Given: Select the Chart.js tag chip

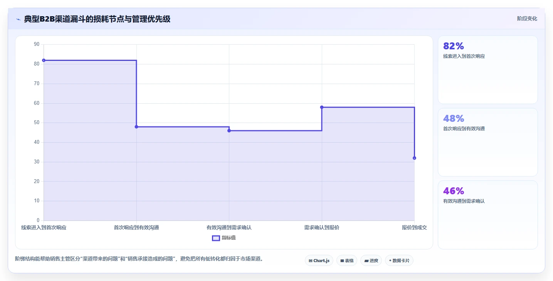Looking at the screenshot, I should (x=319, y=261).
